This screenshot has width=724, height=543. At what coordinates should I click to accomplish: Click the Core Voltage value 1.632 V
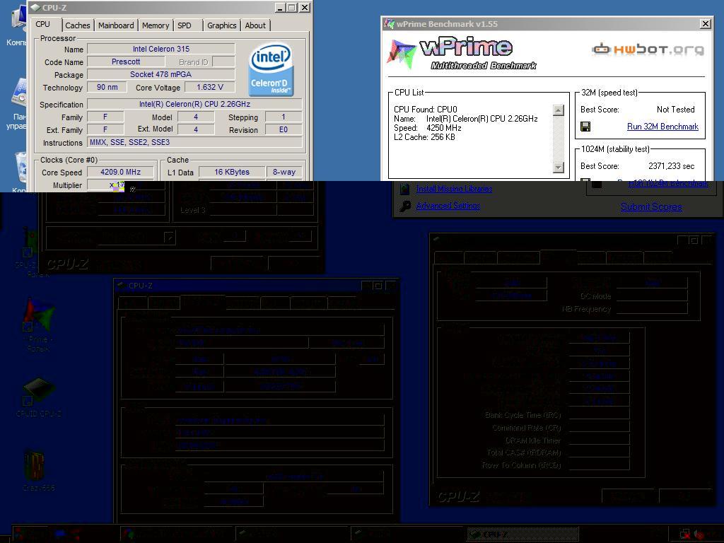click(209, 87)
